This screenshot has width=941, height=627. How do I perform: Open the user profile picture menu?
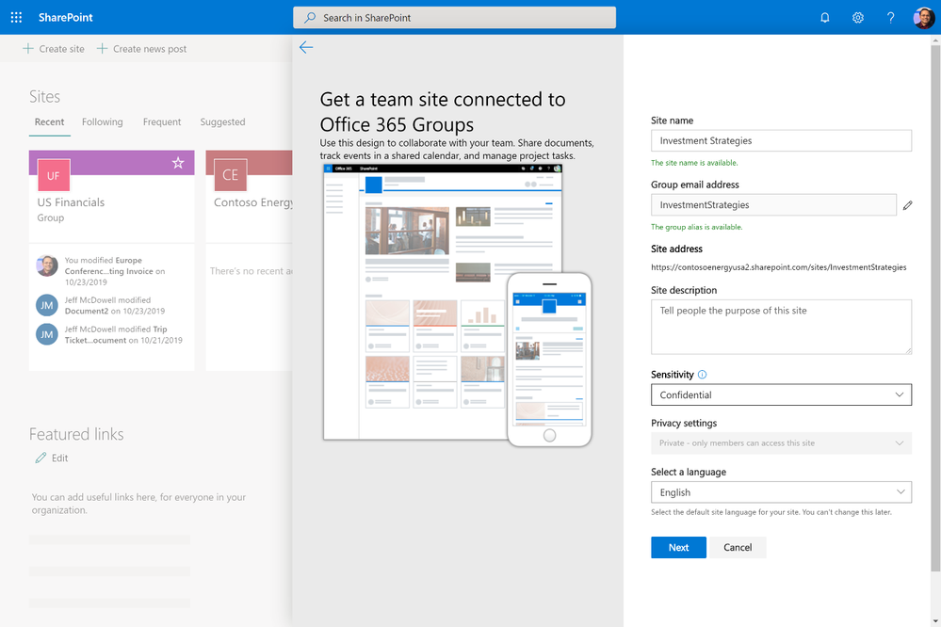(x=924, y=17)
